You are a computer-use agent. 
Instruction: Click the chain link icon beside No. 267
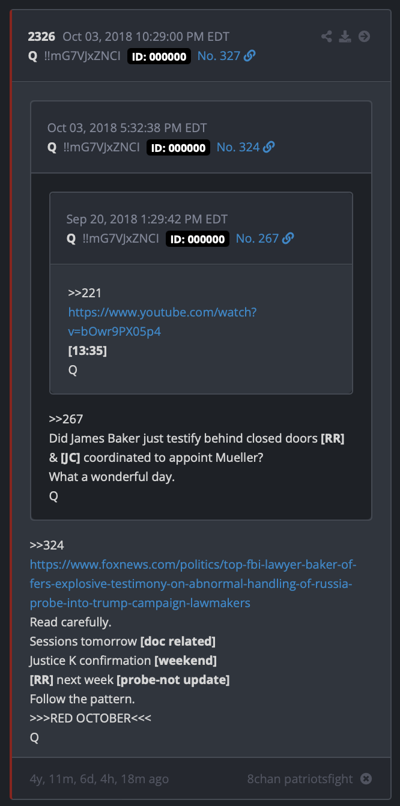288,238
